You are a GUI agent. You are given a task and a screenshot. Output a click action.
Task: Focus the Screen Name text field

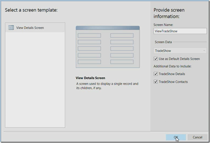point(180,31)
